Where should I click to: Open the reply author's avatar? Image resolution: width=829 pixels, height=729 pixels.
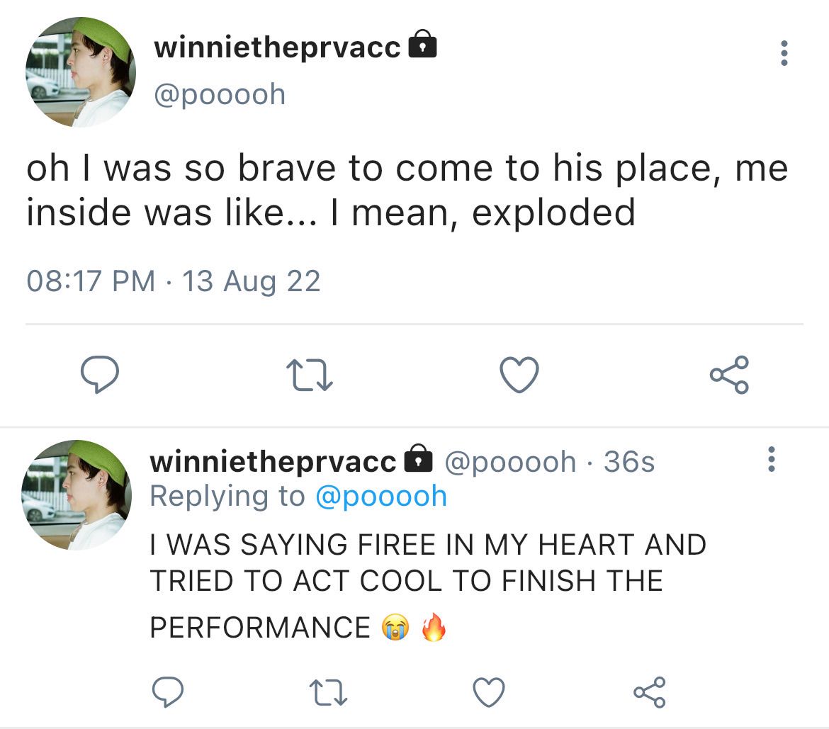(x=77, y=495)
